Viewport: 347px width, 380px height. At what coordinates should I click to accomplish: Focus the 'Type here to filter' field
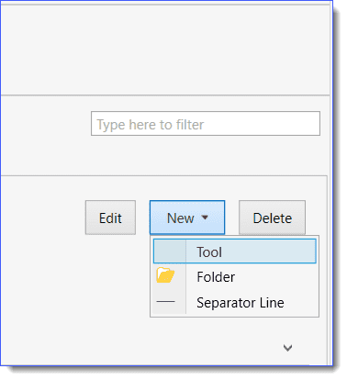[206, 124]
